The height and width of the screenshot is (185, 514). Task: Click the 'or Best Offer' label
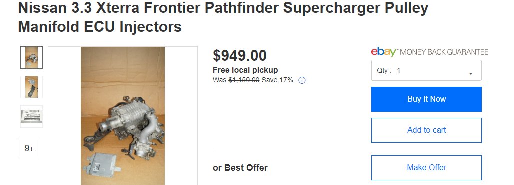click(x=240, y=168)
